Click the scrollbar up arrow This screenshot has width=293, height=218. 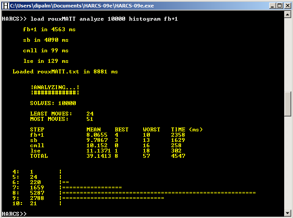pyautogui.click(x=288, y=15)
